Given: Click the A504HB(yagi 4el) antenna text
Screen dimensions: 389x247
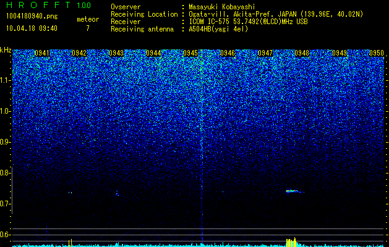Looking at the screenshot, I should click(x=218, y=29).
